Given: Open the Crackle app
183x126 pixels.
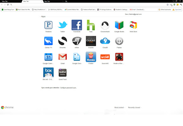Looking at the screenshot, I should 91,41.
